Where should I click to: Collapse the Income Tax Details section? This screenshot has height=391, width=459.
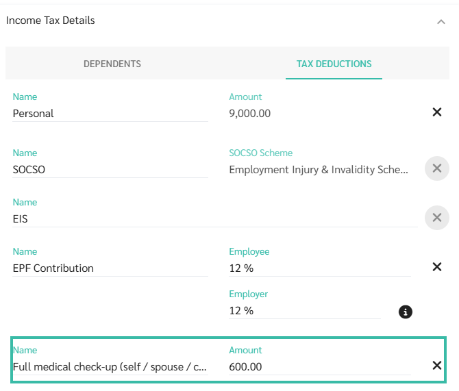tap(441, 22)
